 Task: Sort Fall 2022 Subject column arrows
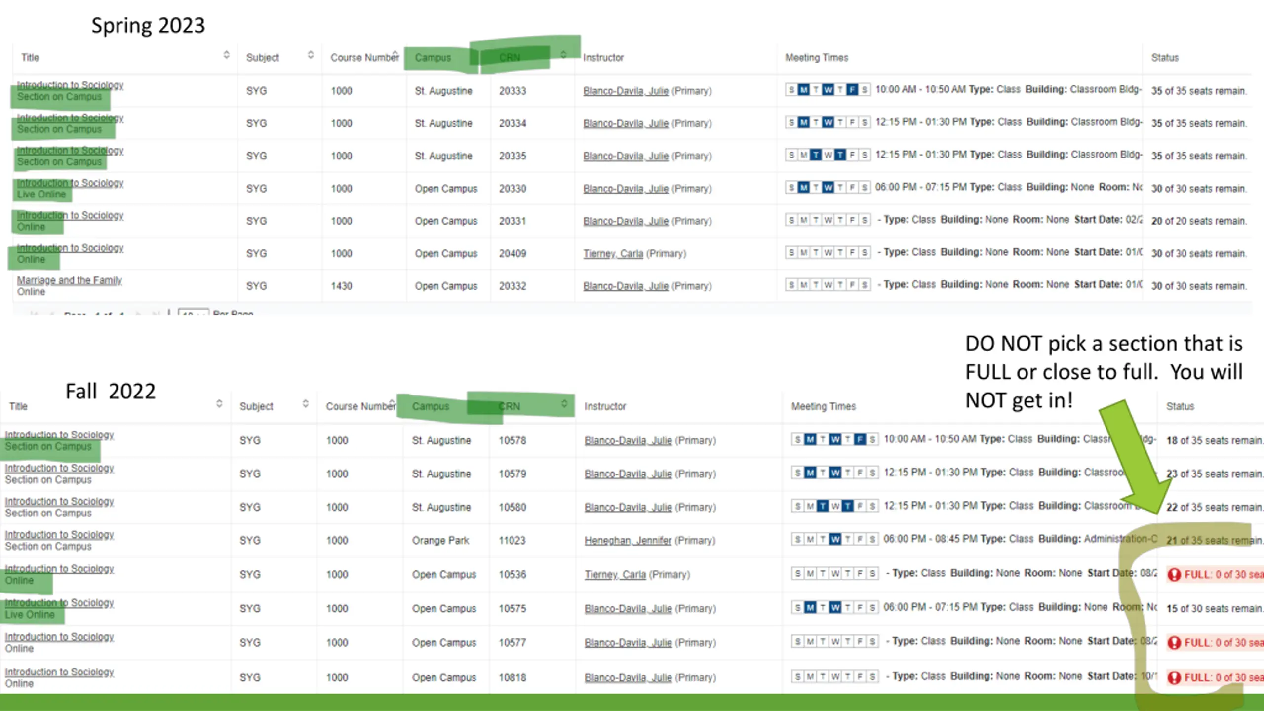306,404
